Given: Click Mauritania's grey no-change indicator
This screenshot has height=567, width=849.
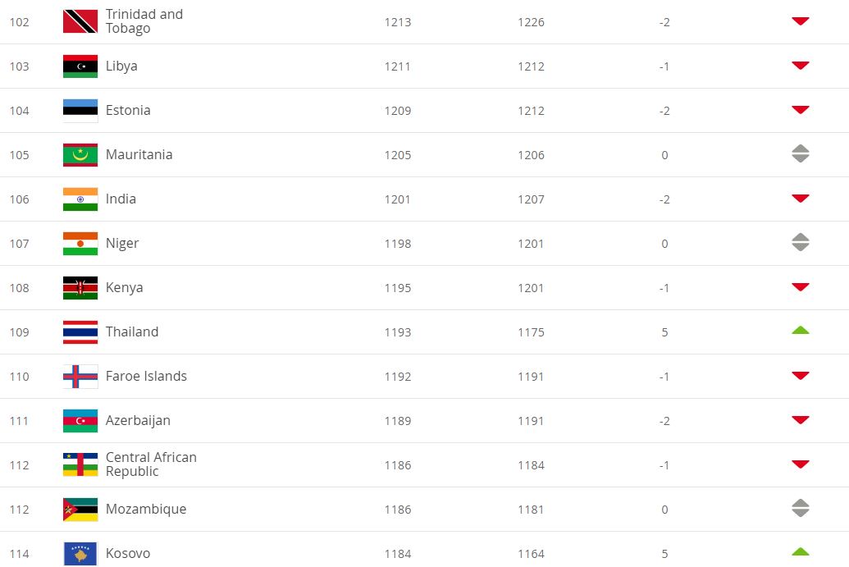Looking at the screenshot, I should [801, 153].
